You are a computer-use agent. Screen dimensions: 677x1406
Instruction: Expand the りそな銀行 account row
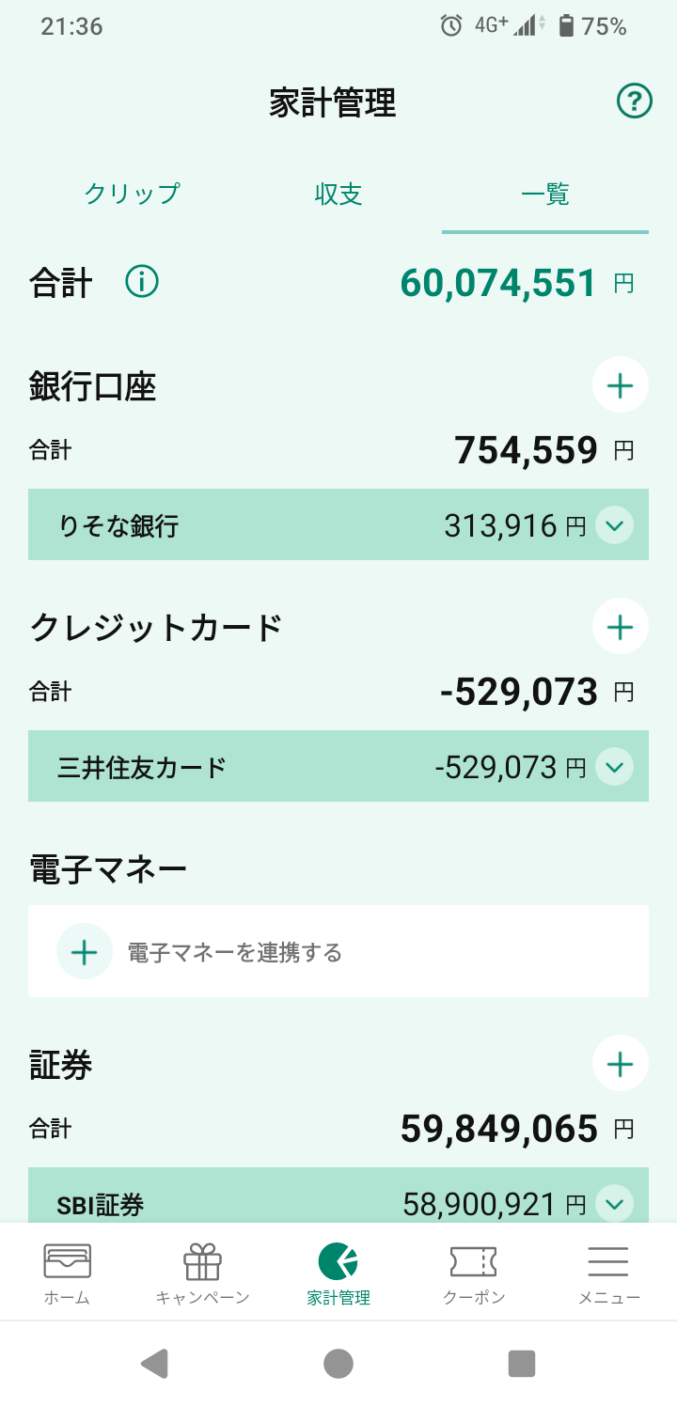click(x=615, y=525)
